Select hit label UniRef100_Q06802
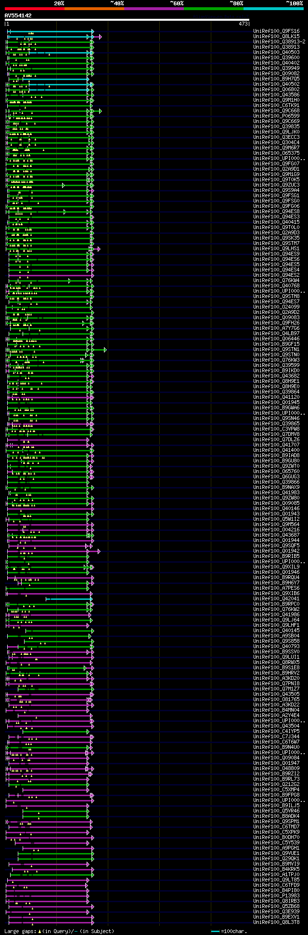308x935 pixels. click(x=276, y=89)
